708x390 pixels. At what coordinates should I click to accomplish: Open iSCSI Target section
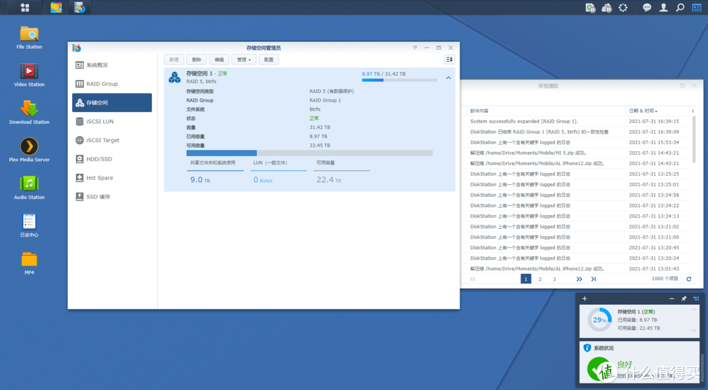click(112, 140)
